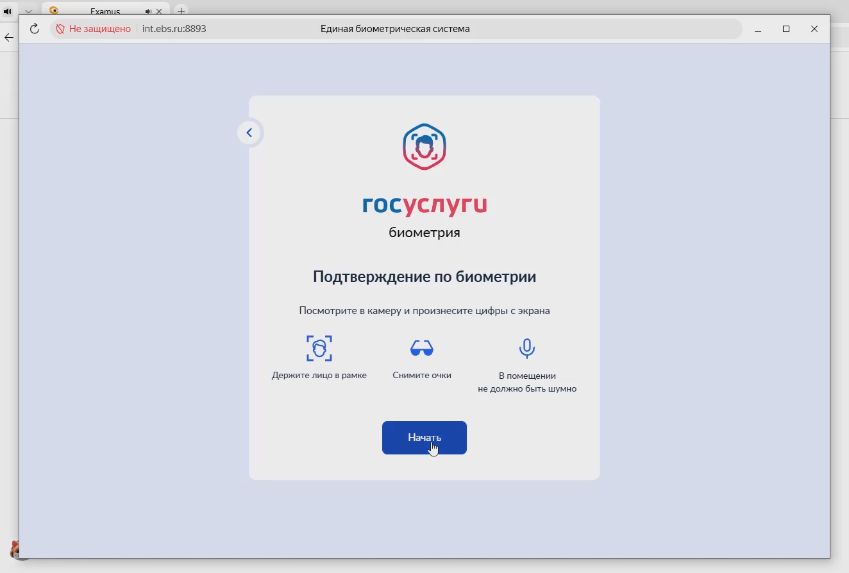Image resolution: width=849 pixels, height=573 pixels.
Task: Click the Госуслуги biometrics face logo
Action: tap(424, 147)
